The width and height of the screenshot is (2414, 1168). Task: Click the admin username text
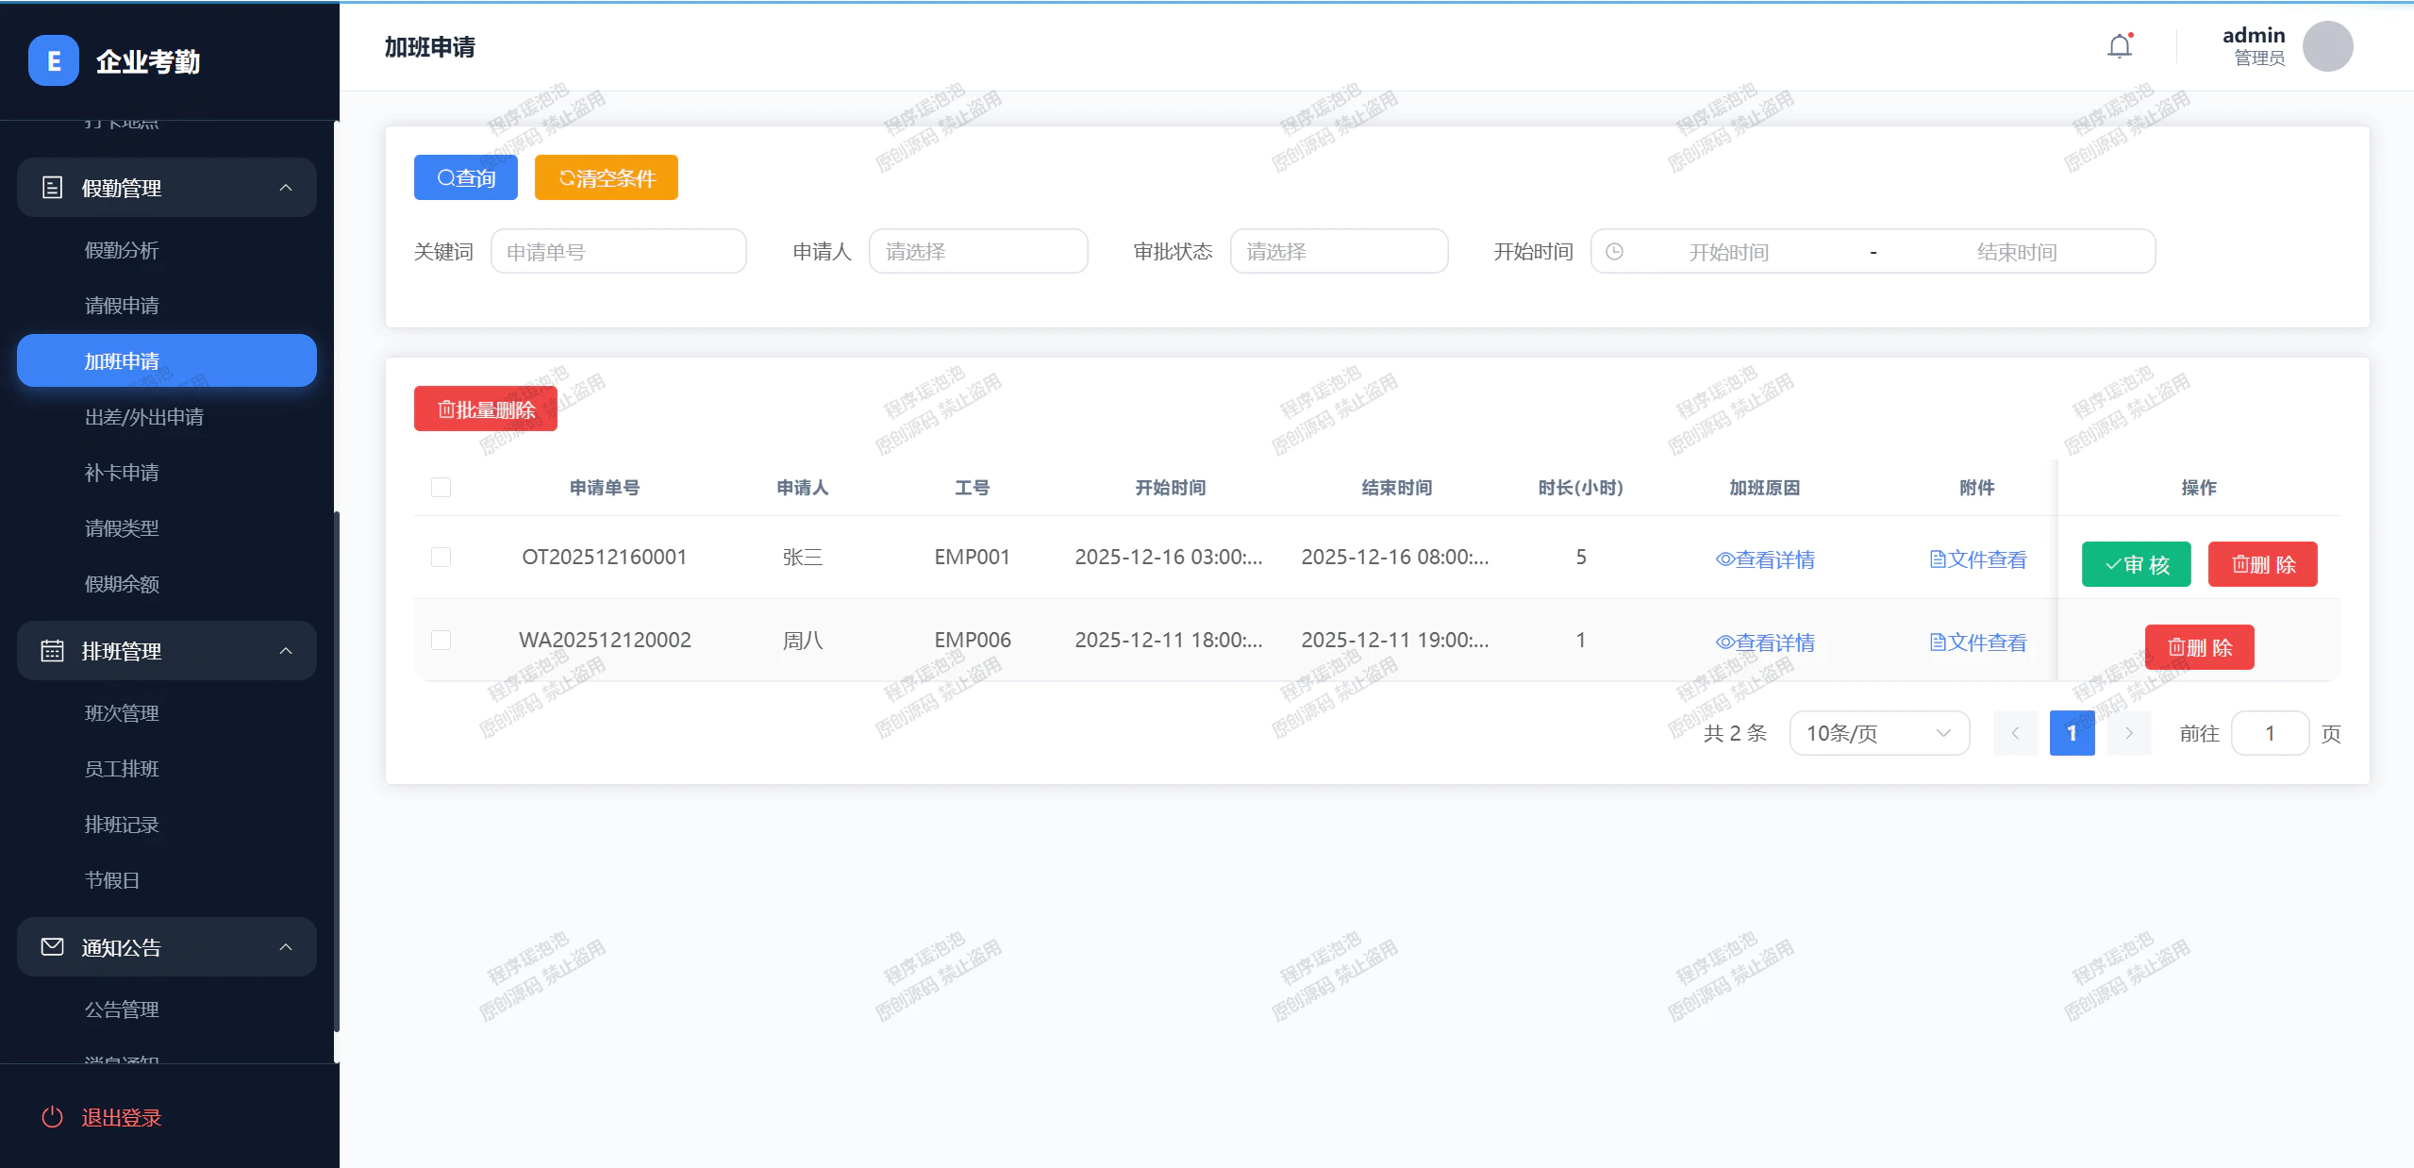[2254, 35]
